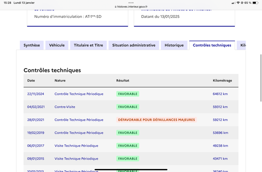Image resolution: width=262 pixels, height=172 pixels.
Task: Tap the 15:28 clock in status bar
Action: click(7, 3)
